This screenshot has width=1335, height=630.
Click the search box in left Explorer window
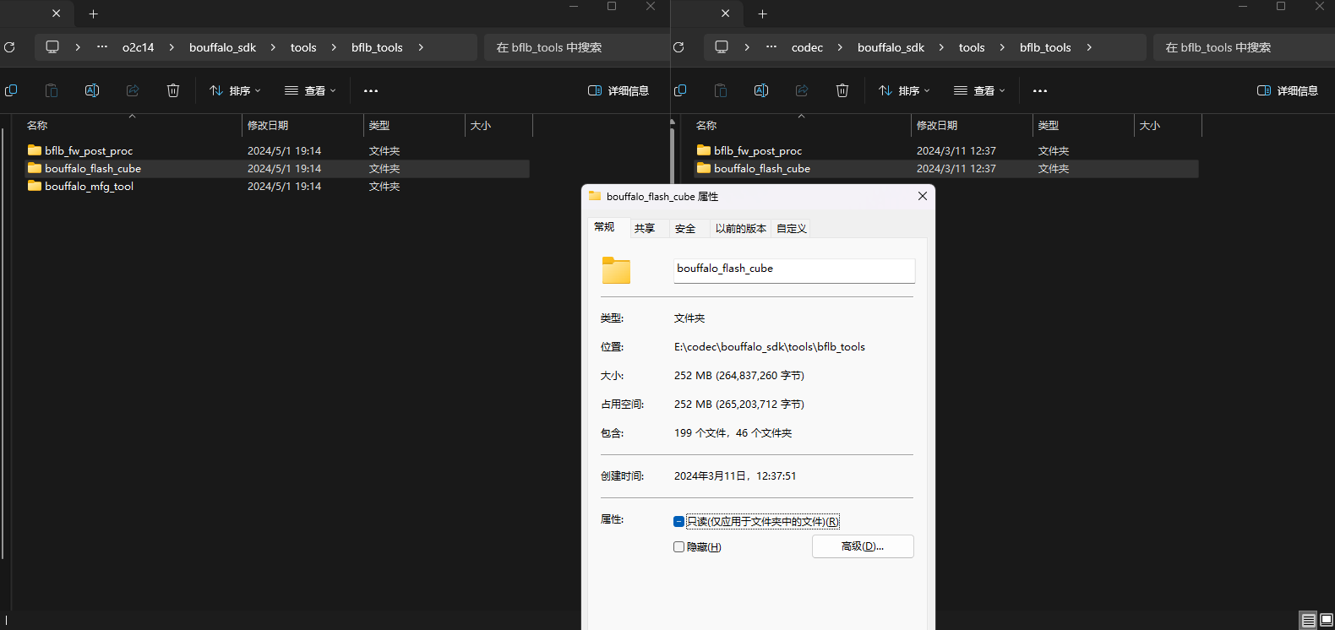(576, 47)
